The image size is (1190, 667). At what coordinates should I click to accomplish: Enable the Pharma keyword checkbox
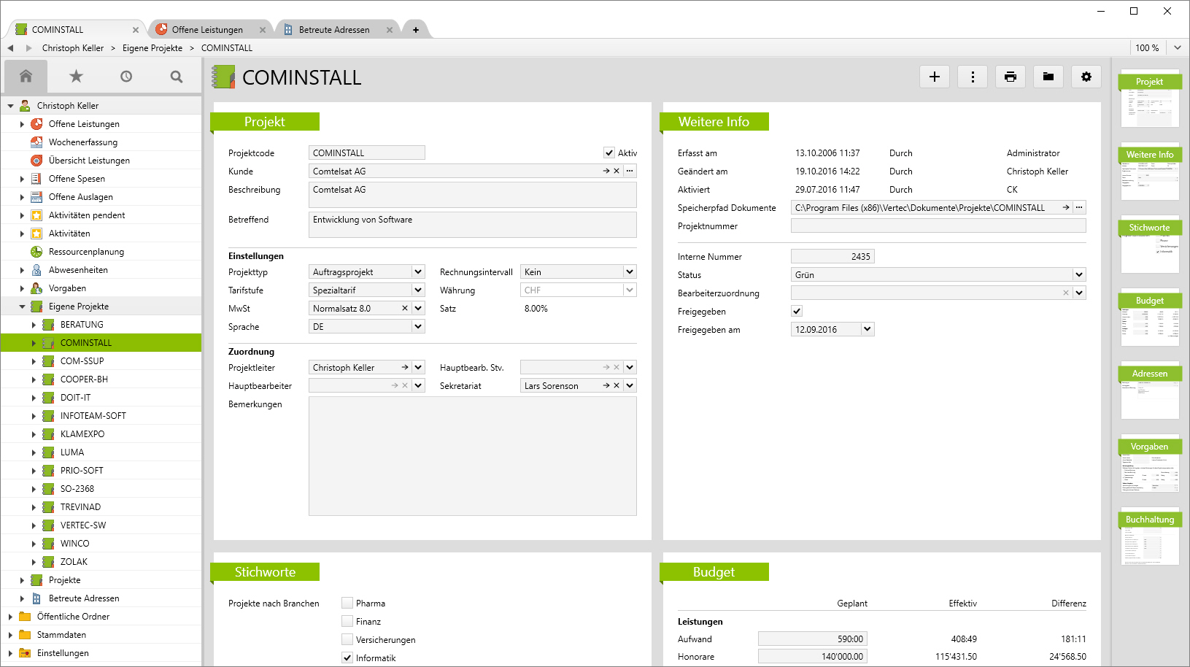tap(347, 603)
